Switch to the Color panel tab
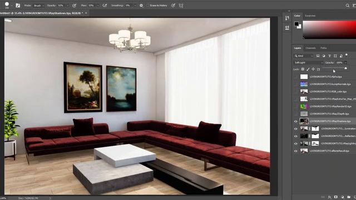The width and height of the screenshot is (356, 200). tap(297, 16)
